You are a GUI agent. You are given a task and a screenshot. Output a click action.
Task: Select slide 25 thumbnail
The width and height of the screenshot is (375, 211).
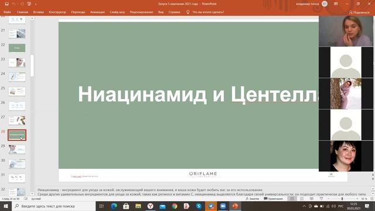tap(17, 91)
